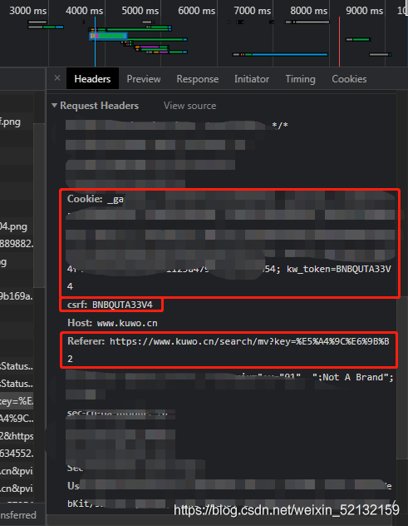Click the headers panel vertical scrollbar

(x=401, y=379)
